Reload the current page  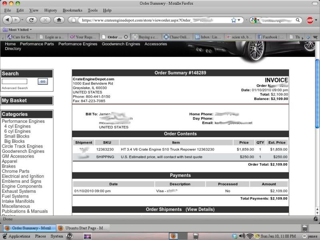[31, 20]
